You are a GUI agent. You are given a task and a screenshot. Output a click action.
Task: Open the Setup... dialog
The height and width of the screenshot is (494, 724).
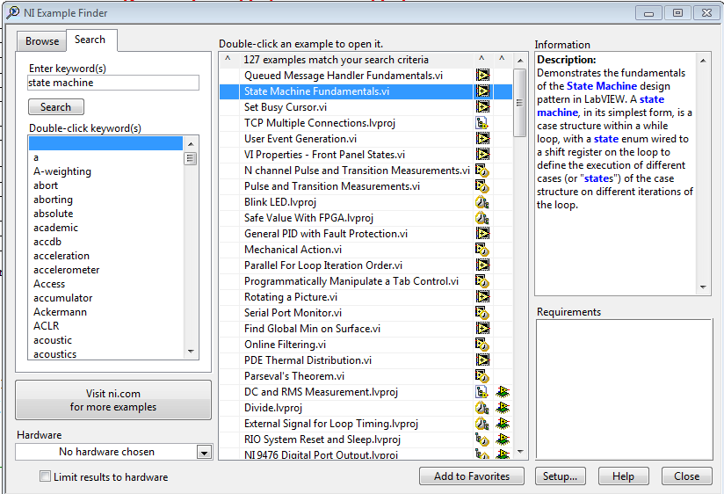(560, 476)
